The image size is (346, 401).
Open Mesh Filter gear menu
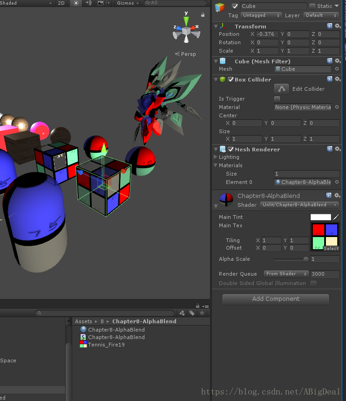pyautogui.click(x=338, y=61)
